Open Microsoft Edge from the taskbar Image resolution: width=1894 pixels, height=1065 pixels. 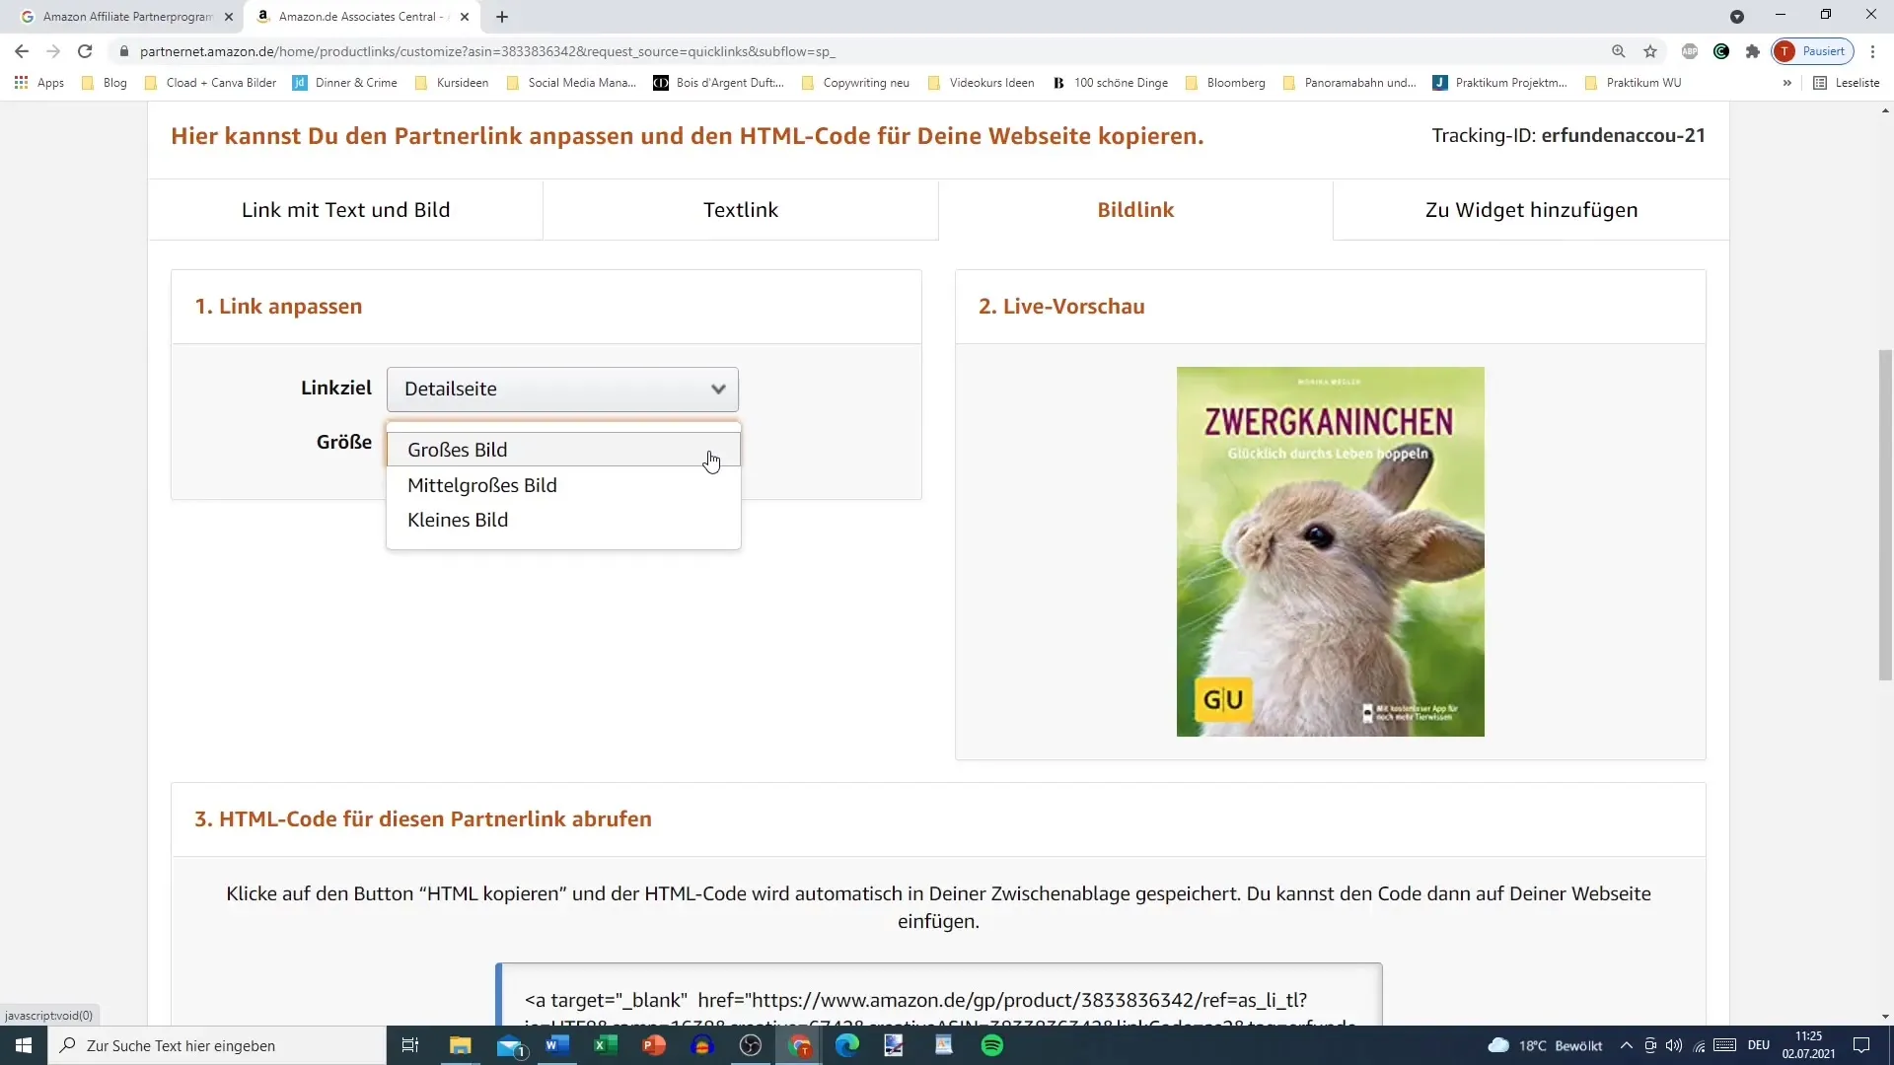click(847, 1045)
